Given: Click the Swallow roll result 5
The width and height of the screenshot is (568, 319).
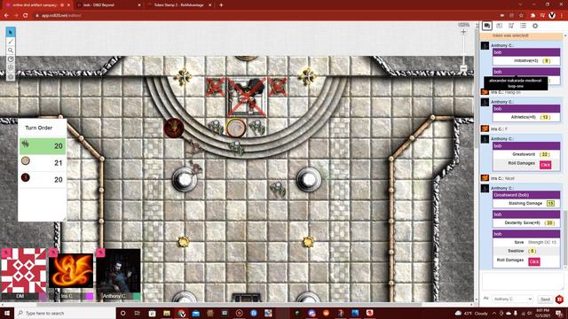Looking at the screenshot, I should click(x=532, y=251).
